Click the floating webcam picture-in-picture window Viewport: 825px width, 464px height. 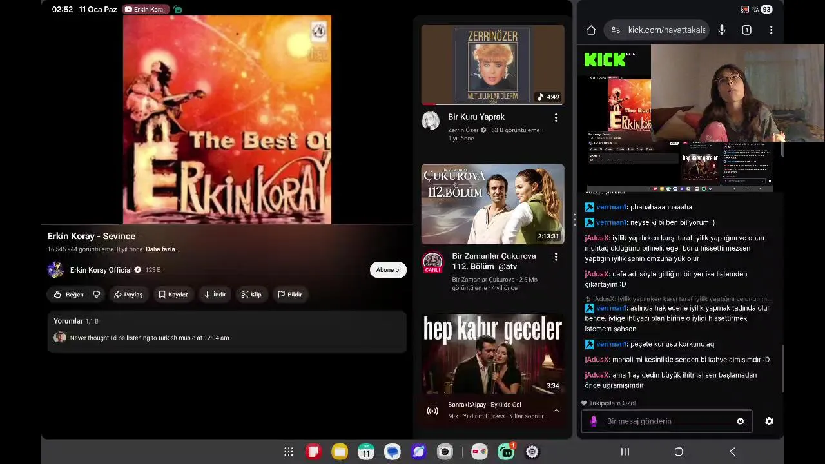(737, 93)
